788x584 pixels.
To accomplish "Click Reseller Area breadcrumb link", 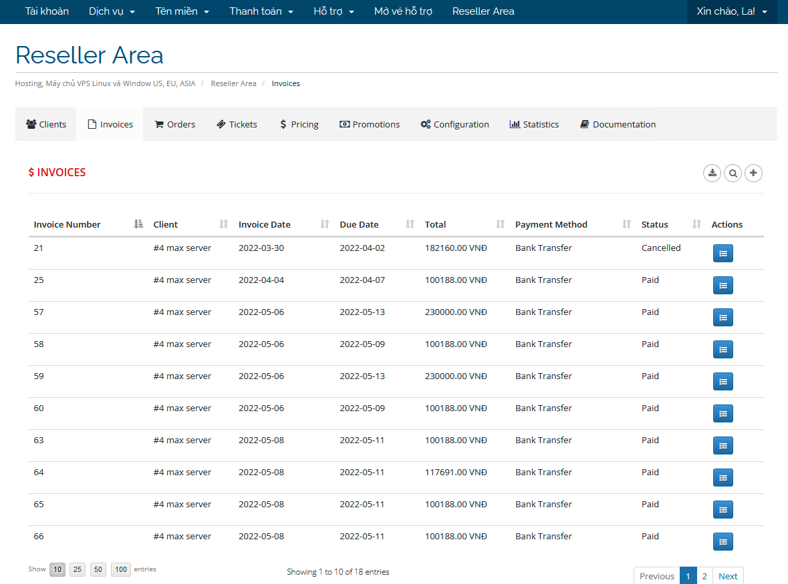I will click(x=233, y=83).
